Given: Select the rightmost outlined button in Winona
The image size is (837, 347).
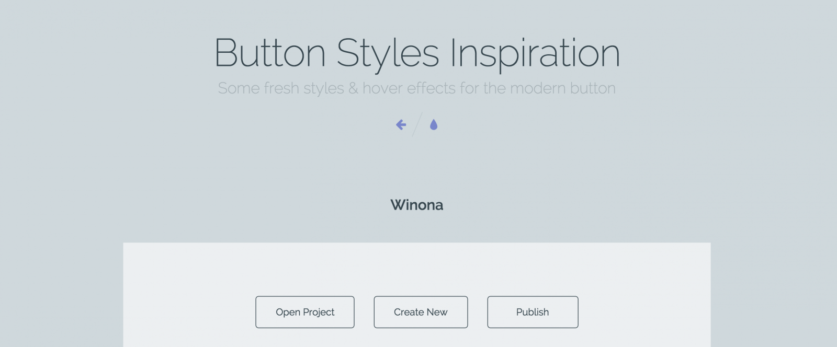Looking at the screenshot, I should pos(533,312).
